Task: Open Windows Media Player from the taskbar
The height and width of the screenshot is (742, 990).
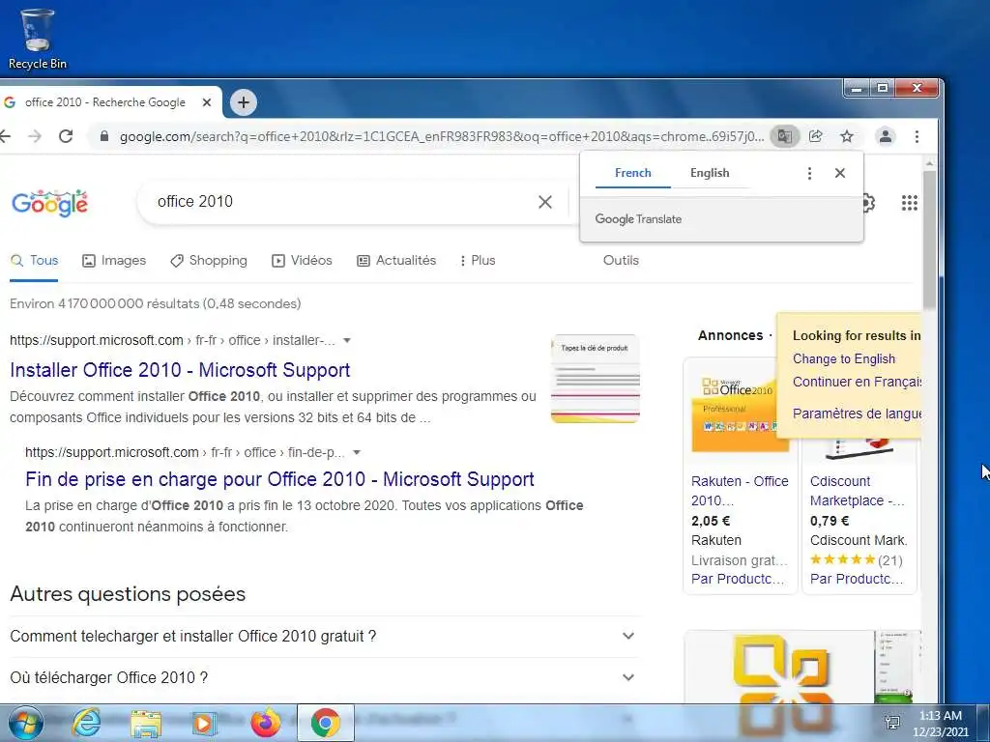Action: point(203,724)
